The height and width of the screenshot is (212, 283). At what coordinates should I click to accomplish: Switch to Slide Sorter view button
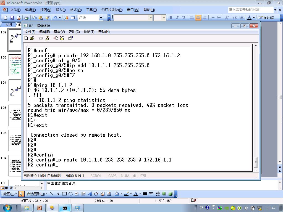pos(7,188)
